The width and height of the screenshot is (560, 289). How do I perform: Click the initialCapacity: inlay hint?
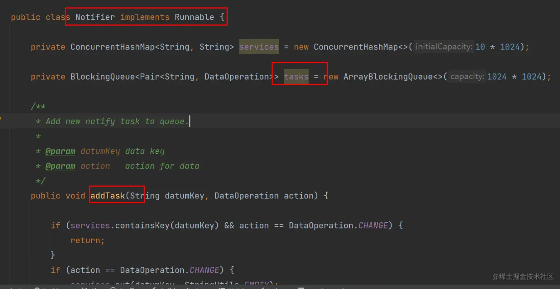(444, 47)
